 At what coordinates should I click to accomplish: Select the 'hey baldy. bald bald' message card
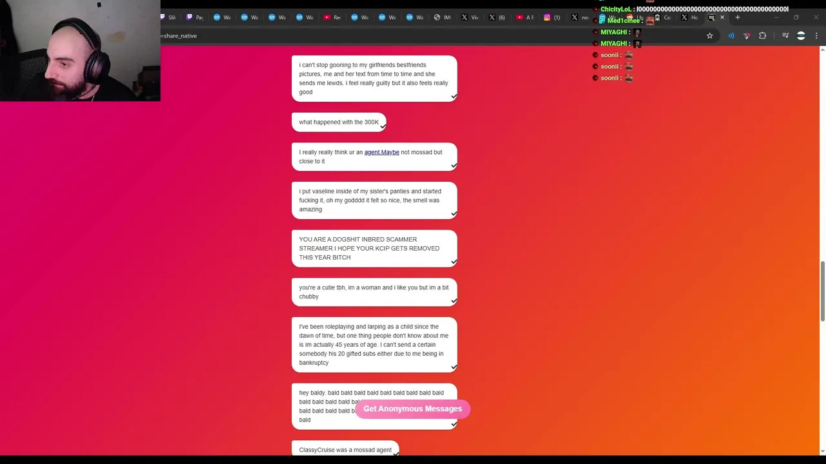click(374, 406)
